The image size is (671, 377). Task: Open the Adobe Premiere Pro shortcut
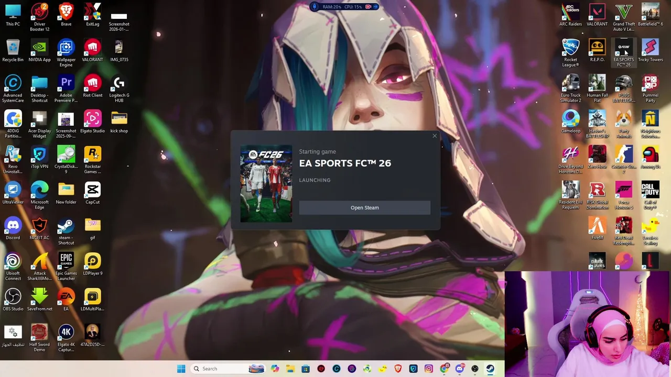point(66,88)
